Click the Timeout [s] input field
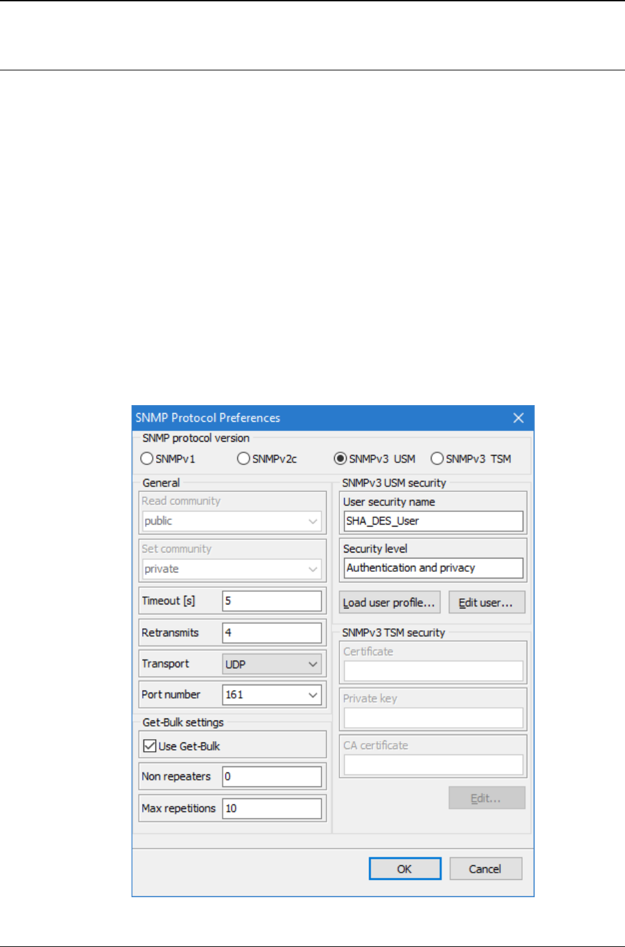This screenshot has height=947, width=625. (x=272, y=601)
